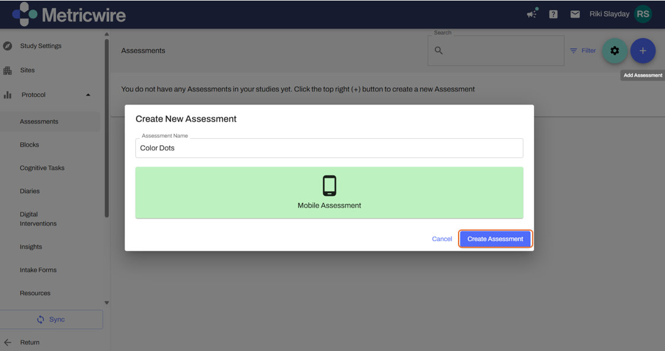Click Return at the sidebar bottom

[x=30, y=342]
